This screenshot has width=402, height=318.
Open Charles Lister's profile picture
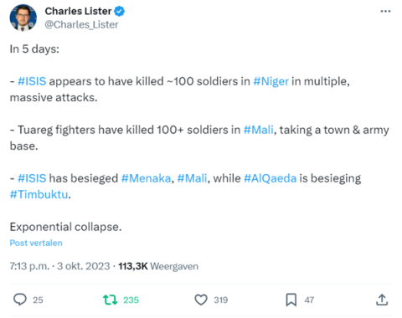tap(23, 18)
